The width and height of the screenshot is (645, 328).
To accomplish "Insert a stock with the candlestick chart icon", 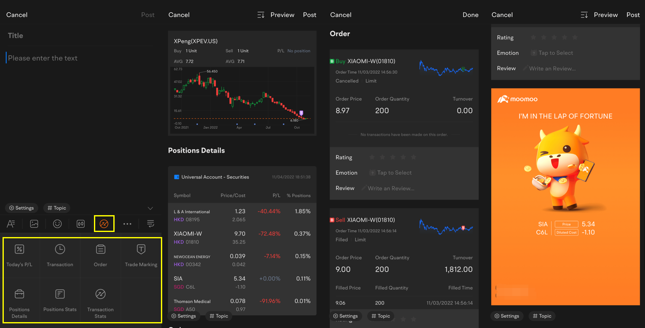I will (x=81, y=224).
